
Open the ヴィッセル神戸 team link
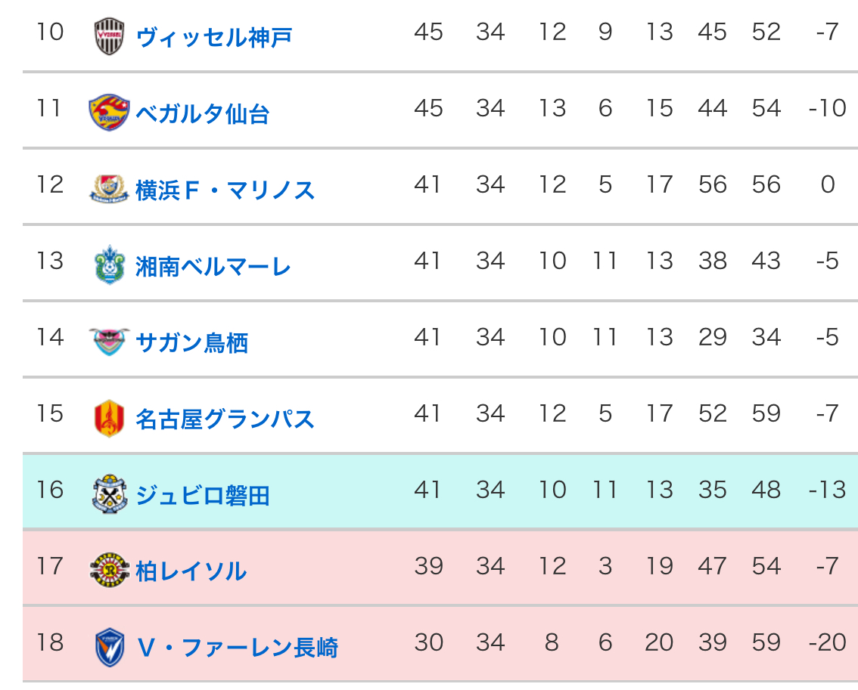pyautogui.click(x=214, y=36)
